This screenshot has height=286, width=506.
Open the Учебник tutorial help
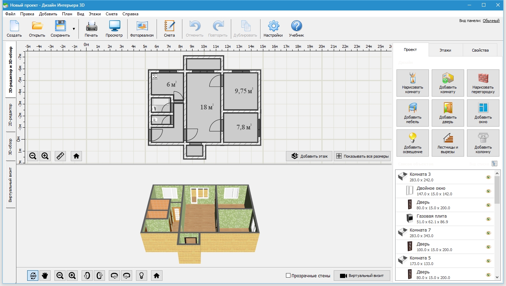(x=296, y=29)
